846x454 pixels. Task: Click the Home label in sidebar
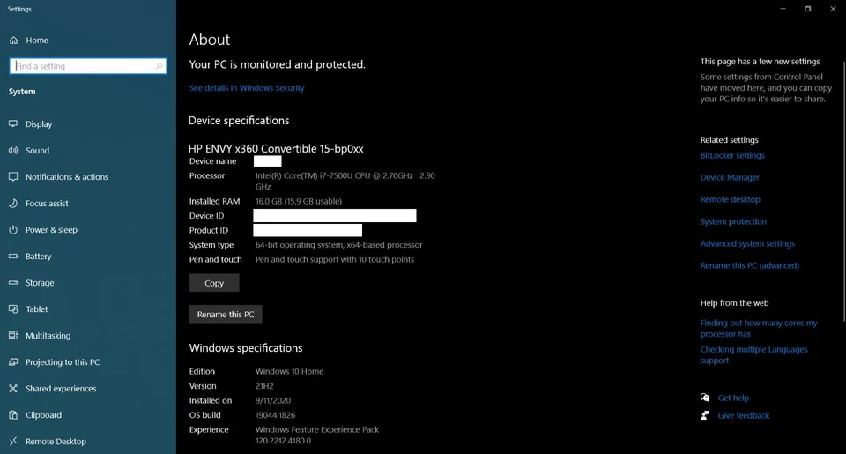click(37, 41)
